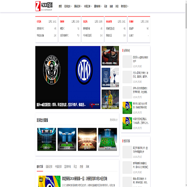
Task: Click the Brazil flag image of the first listed article
Action: [x=49, y=181]
